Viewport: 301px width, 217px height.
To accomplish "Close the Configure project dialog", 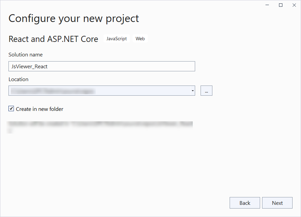I will [294, 5].
